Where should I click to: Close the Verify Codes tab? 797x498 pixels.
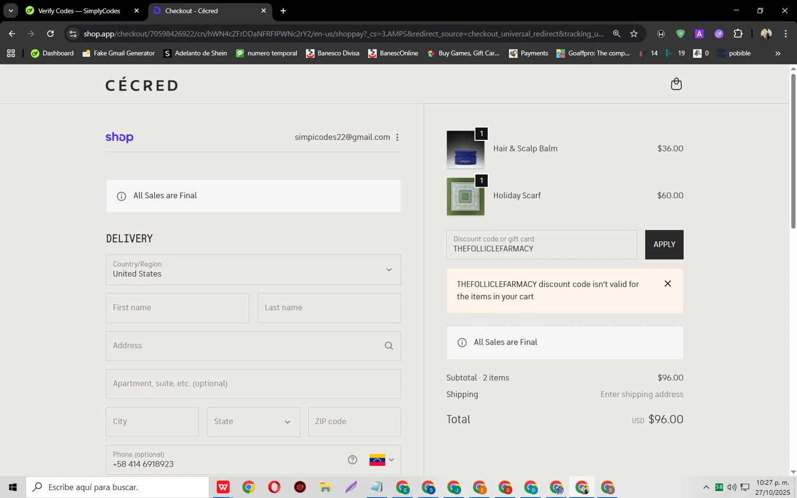137,11
